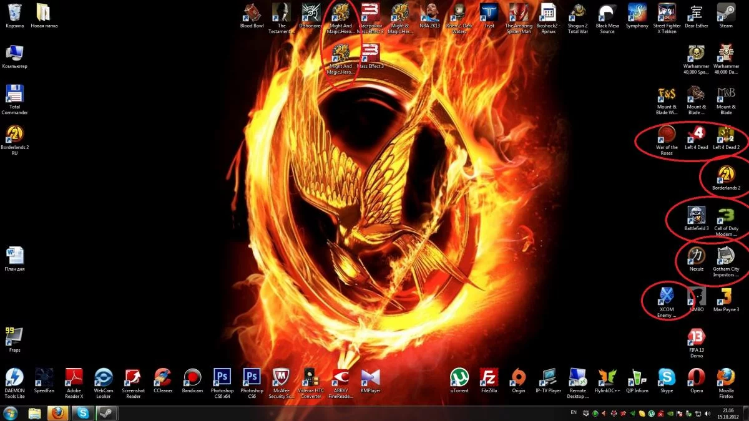The width and height of the screenshot is (749, 421).
Task: Launch Call of Duty Modern... shortcut
Action: click(726, 221)
